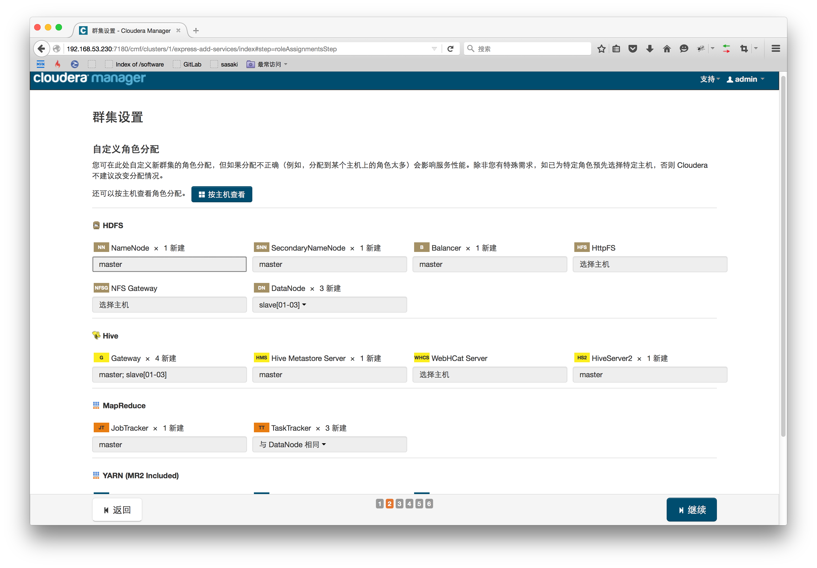Click the 返回 back button
The height and width of the screenshot is (568, 817).
(117, 510)
